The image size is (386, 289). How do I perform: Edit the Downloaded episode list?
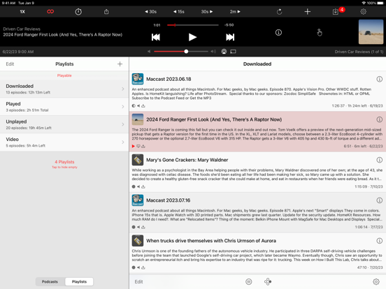138,281
